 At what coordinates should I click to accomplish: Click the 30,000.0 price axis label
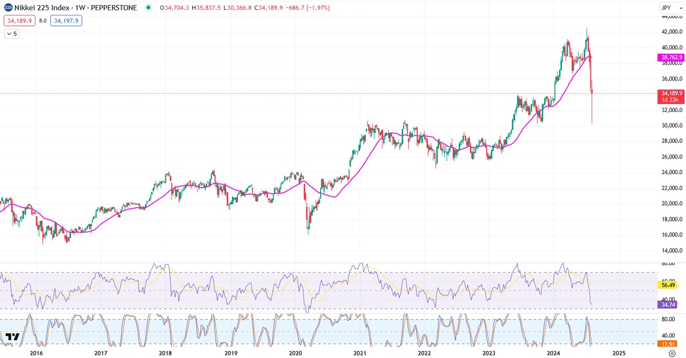pos(672,126)
